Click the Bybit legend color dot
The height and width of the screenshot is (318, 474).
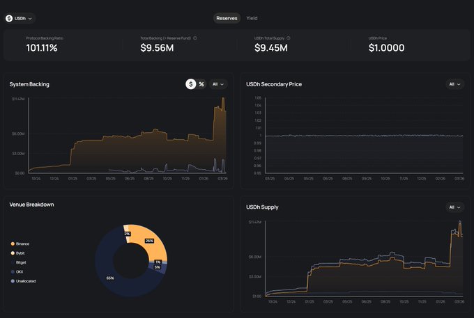tap(12, 253)
